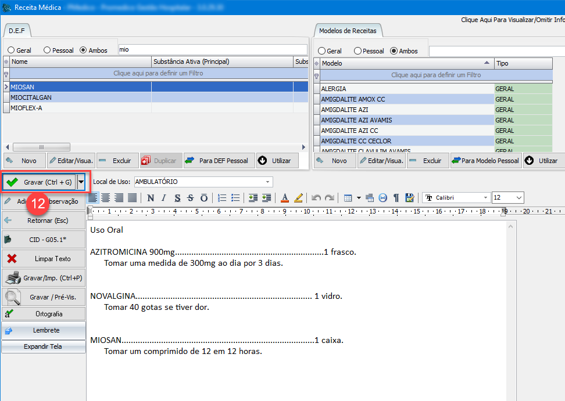Insert a numbered list

(x=222, y=198)
